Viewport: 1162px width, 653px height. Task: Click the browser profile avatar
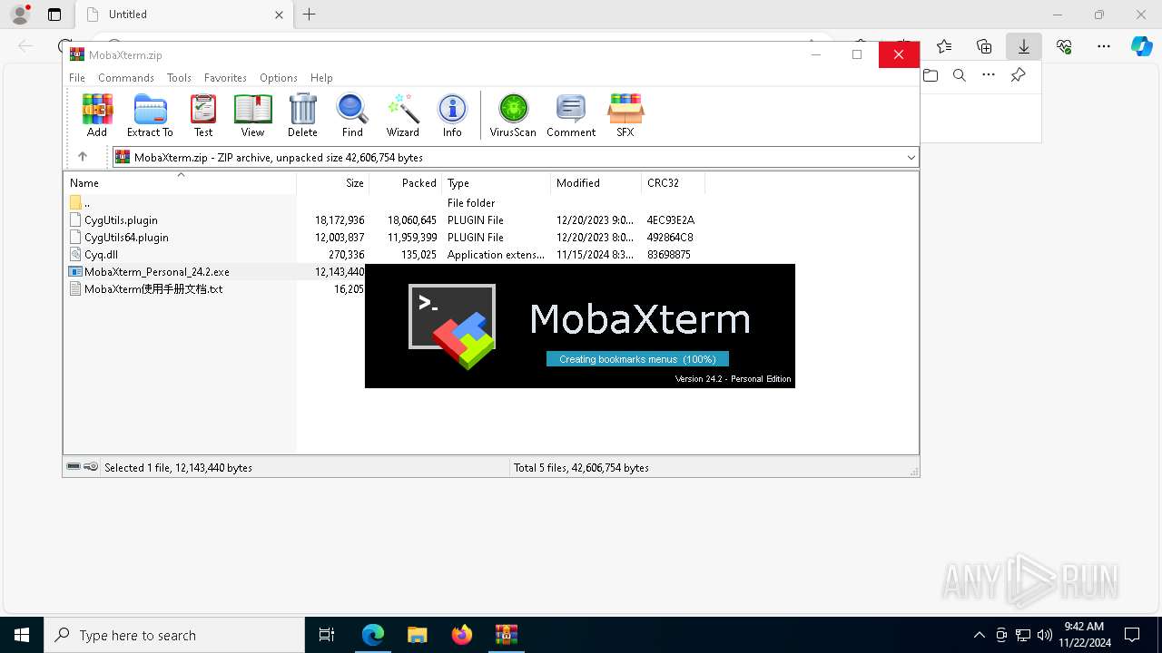19,15
